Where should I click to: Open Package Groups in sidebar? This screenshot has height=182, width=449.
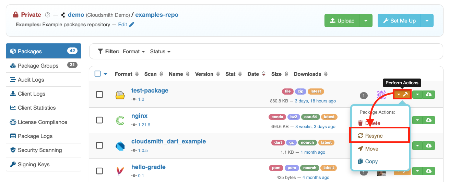pyautogui.click(x=44, y=66)
